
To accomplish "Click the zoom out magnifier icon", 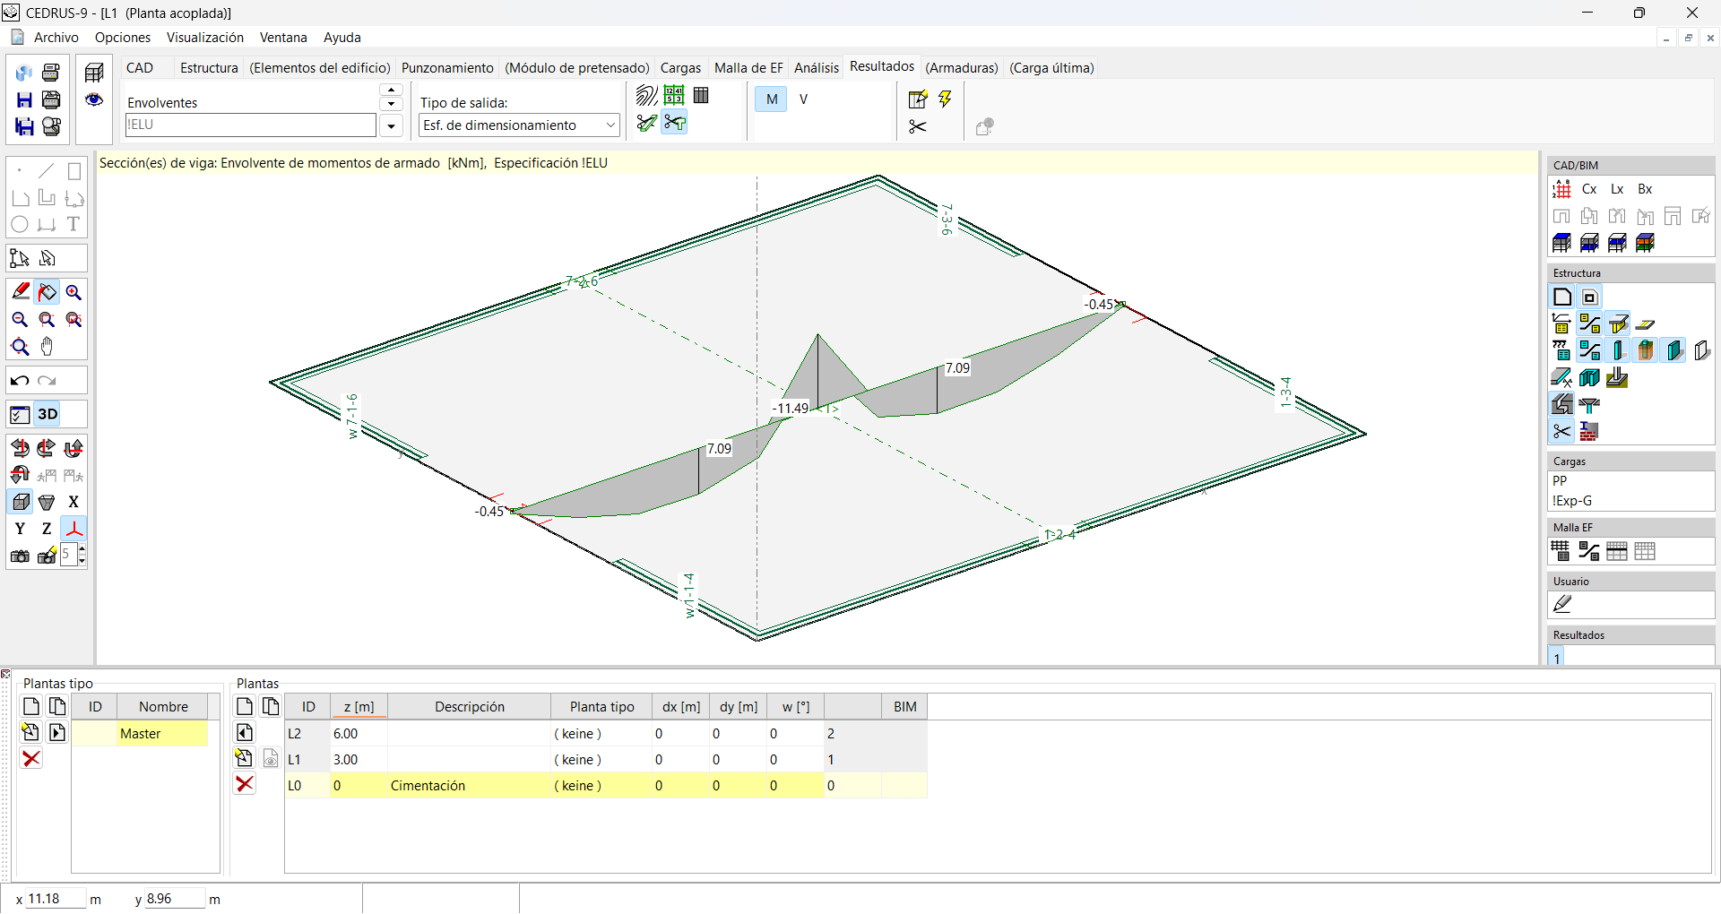I will 20,320.
